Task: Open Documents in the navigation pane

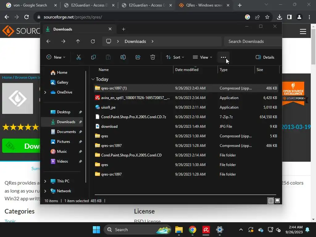Action: pyautogui.click(x=62, y=132)
